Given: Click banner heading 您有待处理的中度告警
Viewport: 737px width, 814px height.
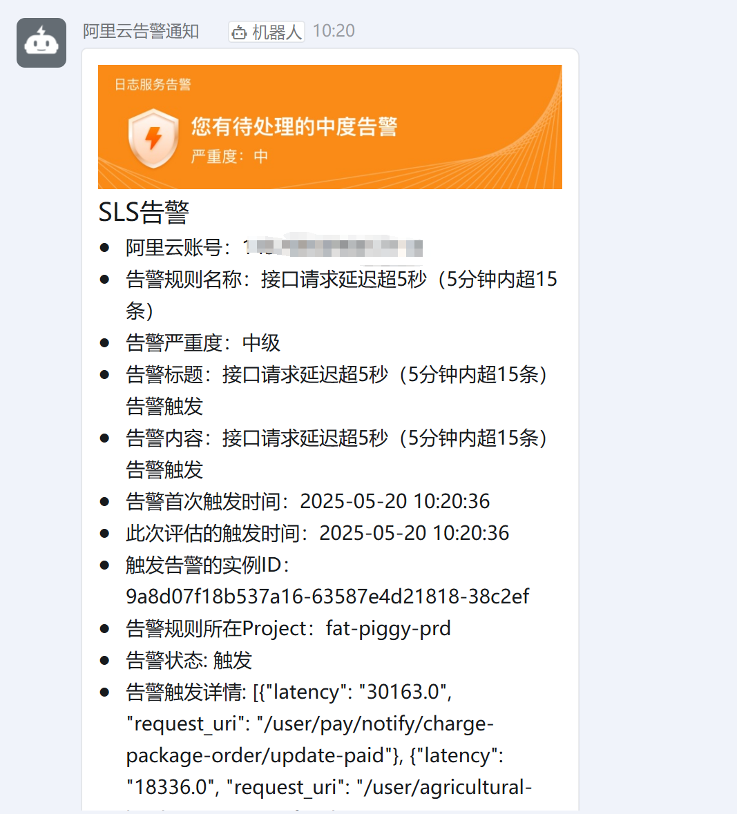Looking at the screenshot, I should (x=294, y=126).
